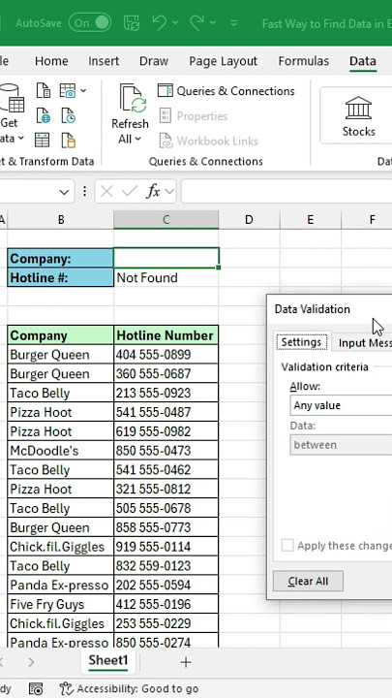
Task: Click the '919 555-0114' cell
Action: pos(166,547)
